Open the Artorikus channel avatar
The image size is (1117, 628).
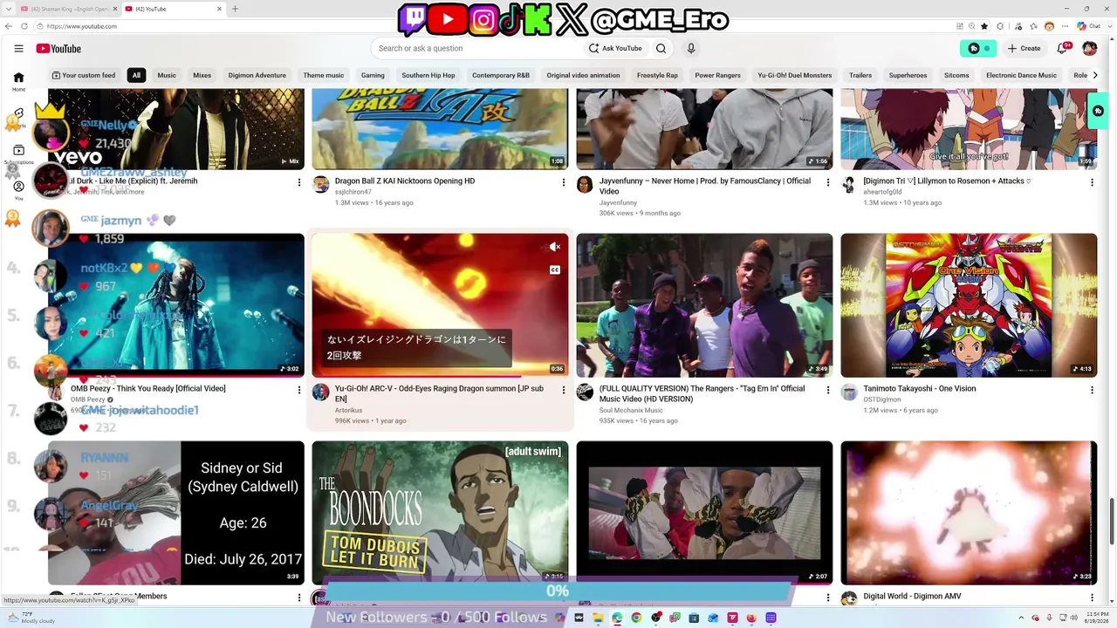pyautogui.click(x=320, y=392)
